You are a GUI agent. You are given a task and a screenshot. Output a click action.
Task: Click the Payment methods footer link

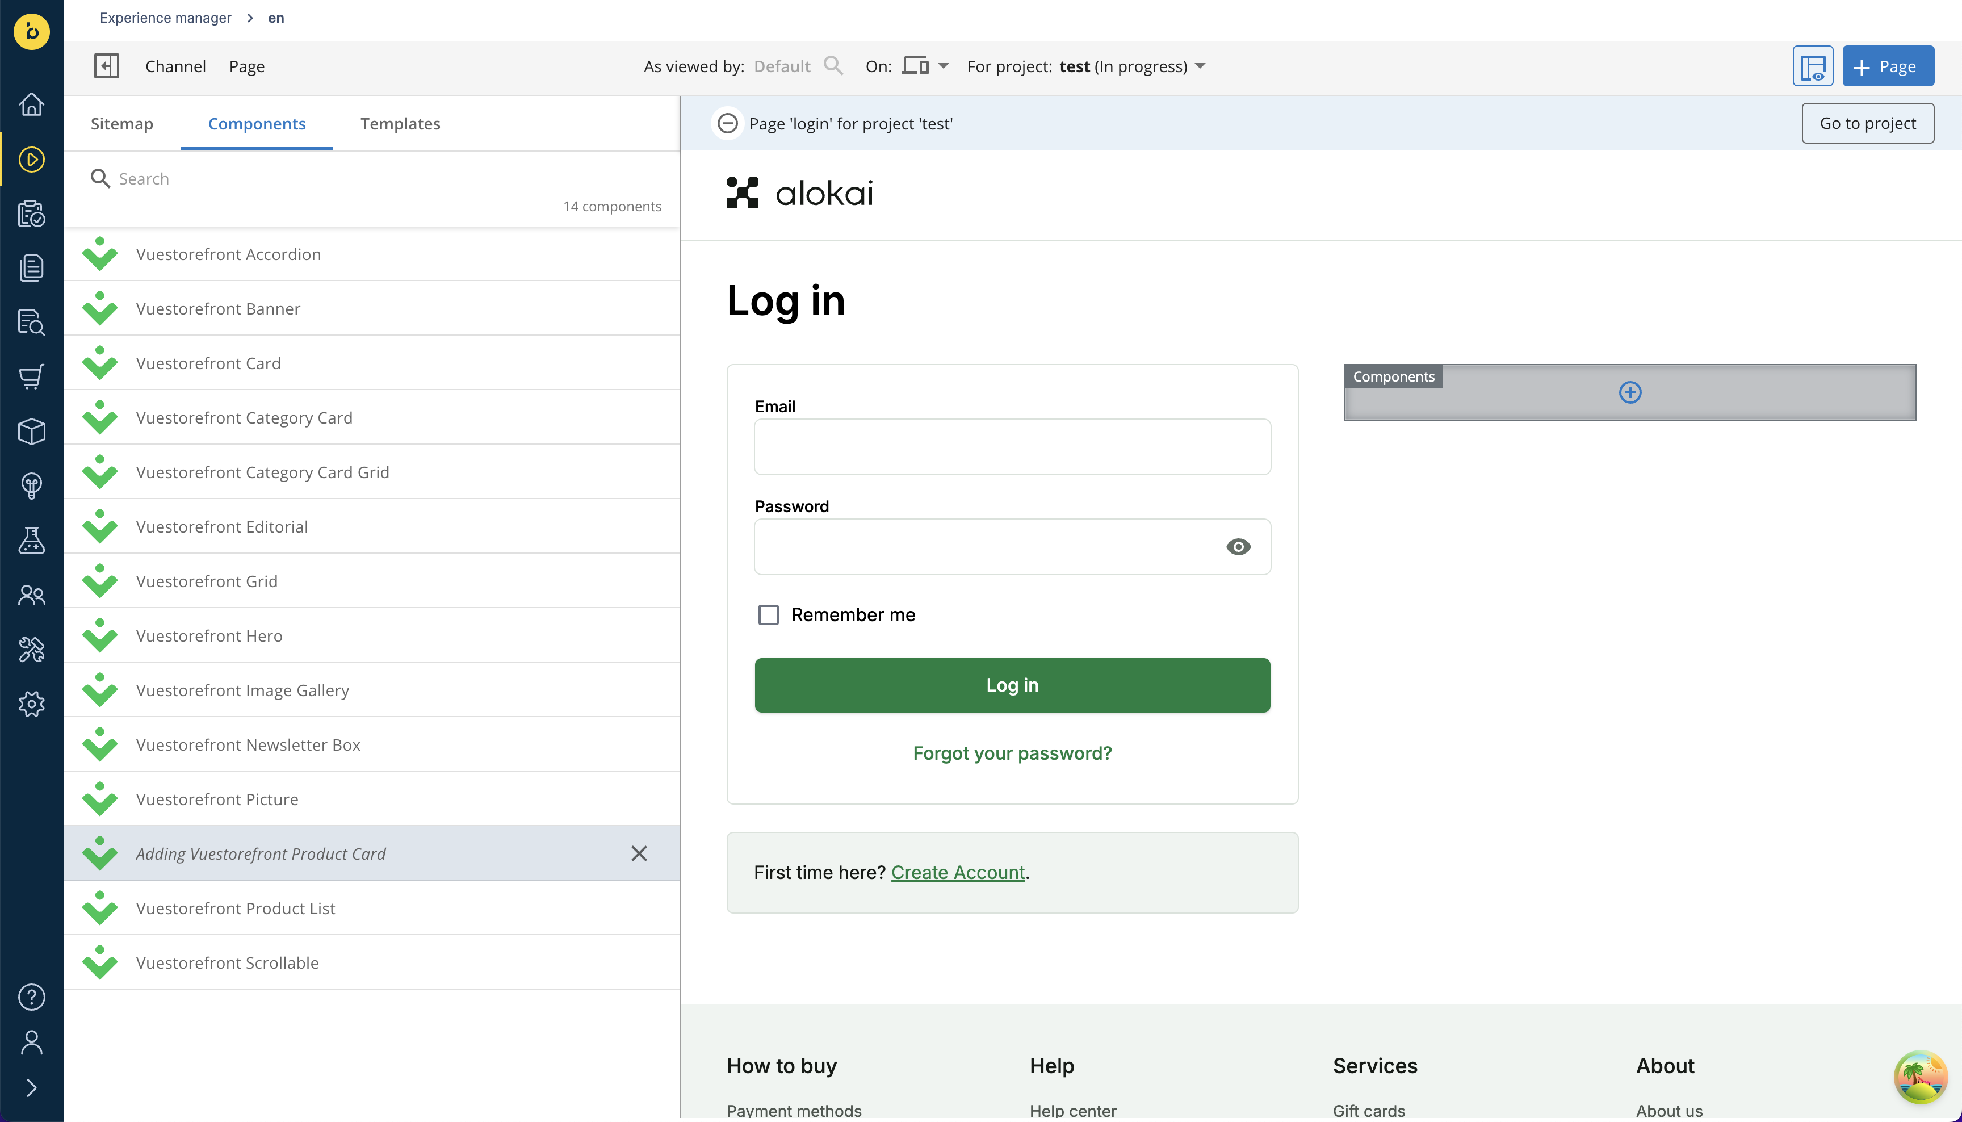coord(794,1111)
